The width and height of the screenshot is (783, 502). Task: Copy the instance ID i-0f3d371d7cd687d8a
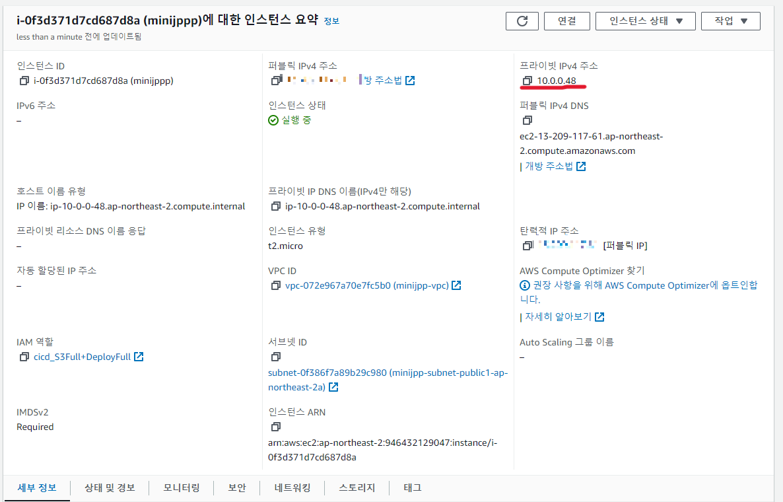pos(24,81)
